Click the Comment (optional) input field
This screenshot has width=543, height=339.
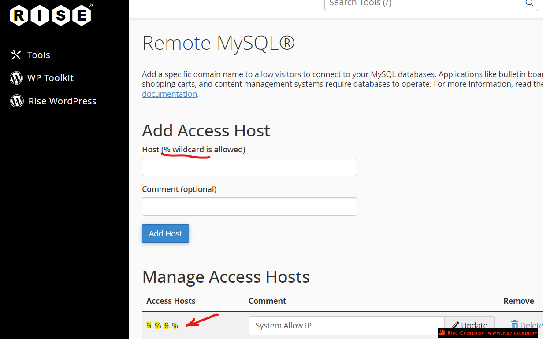(x=249, y=206)
